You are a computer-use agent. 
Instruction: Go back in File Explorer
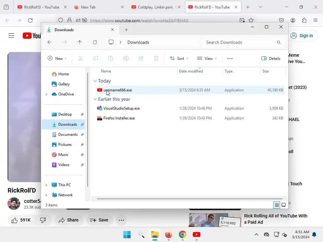tap(50, 42)
